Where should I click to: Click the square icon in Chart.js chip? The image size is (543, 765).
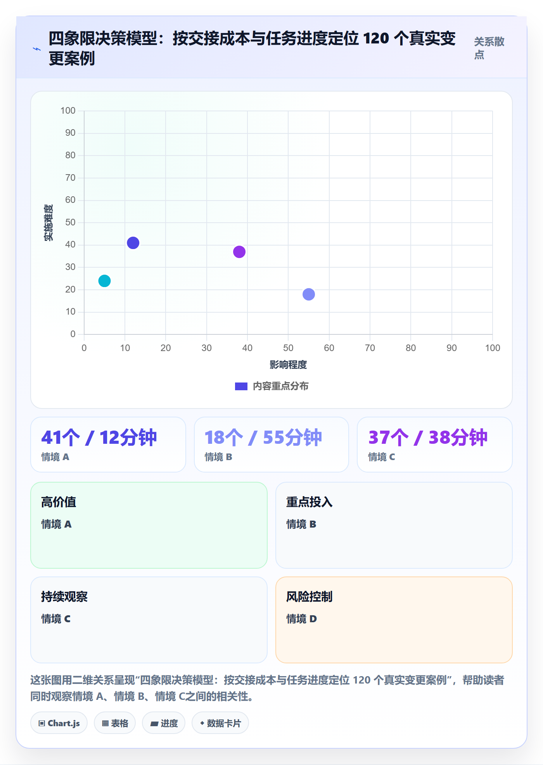click(42, 723)
